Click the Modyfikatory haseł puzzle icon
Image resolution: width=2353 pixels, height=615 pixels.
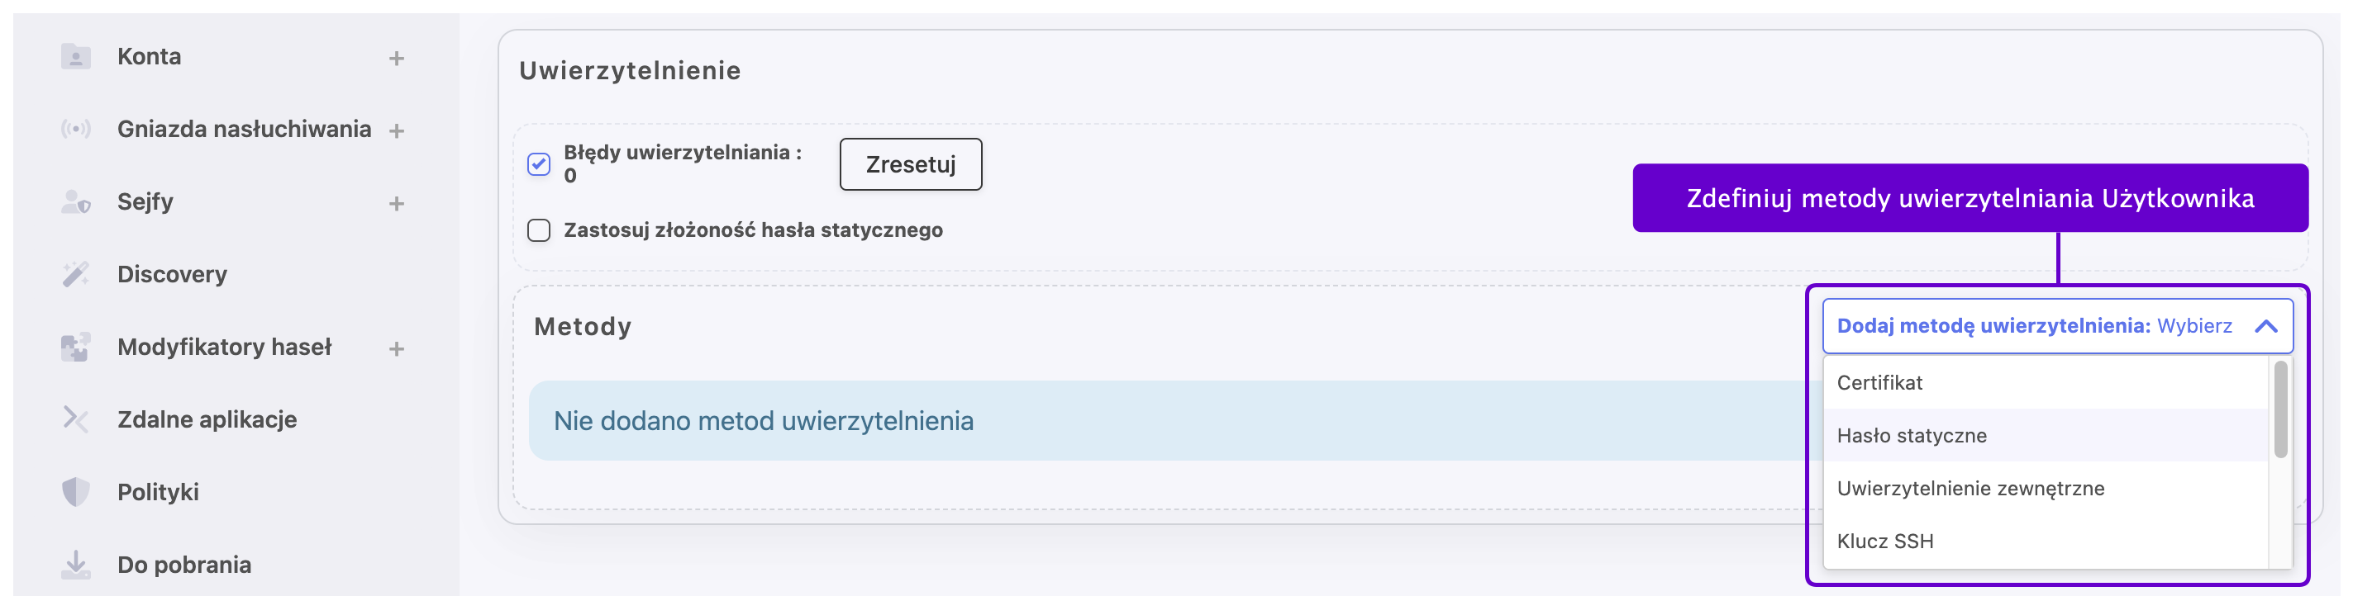[x=76, y=347]
